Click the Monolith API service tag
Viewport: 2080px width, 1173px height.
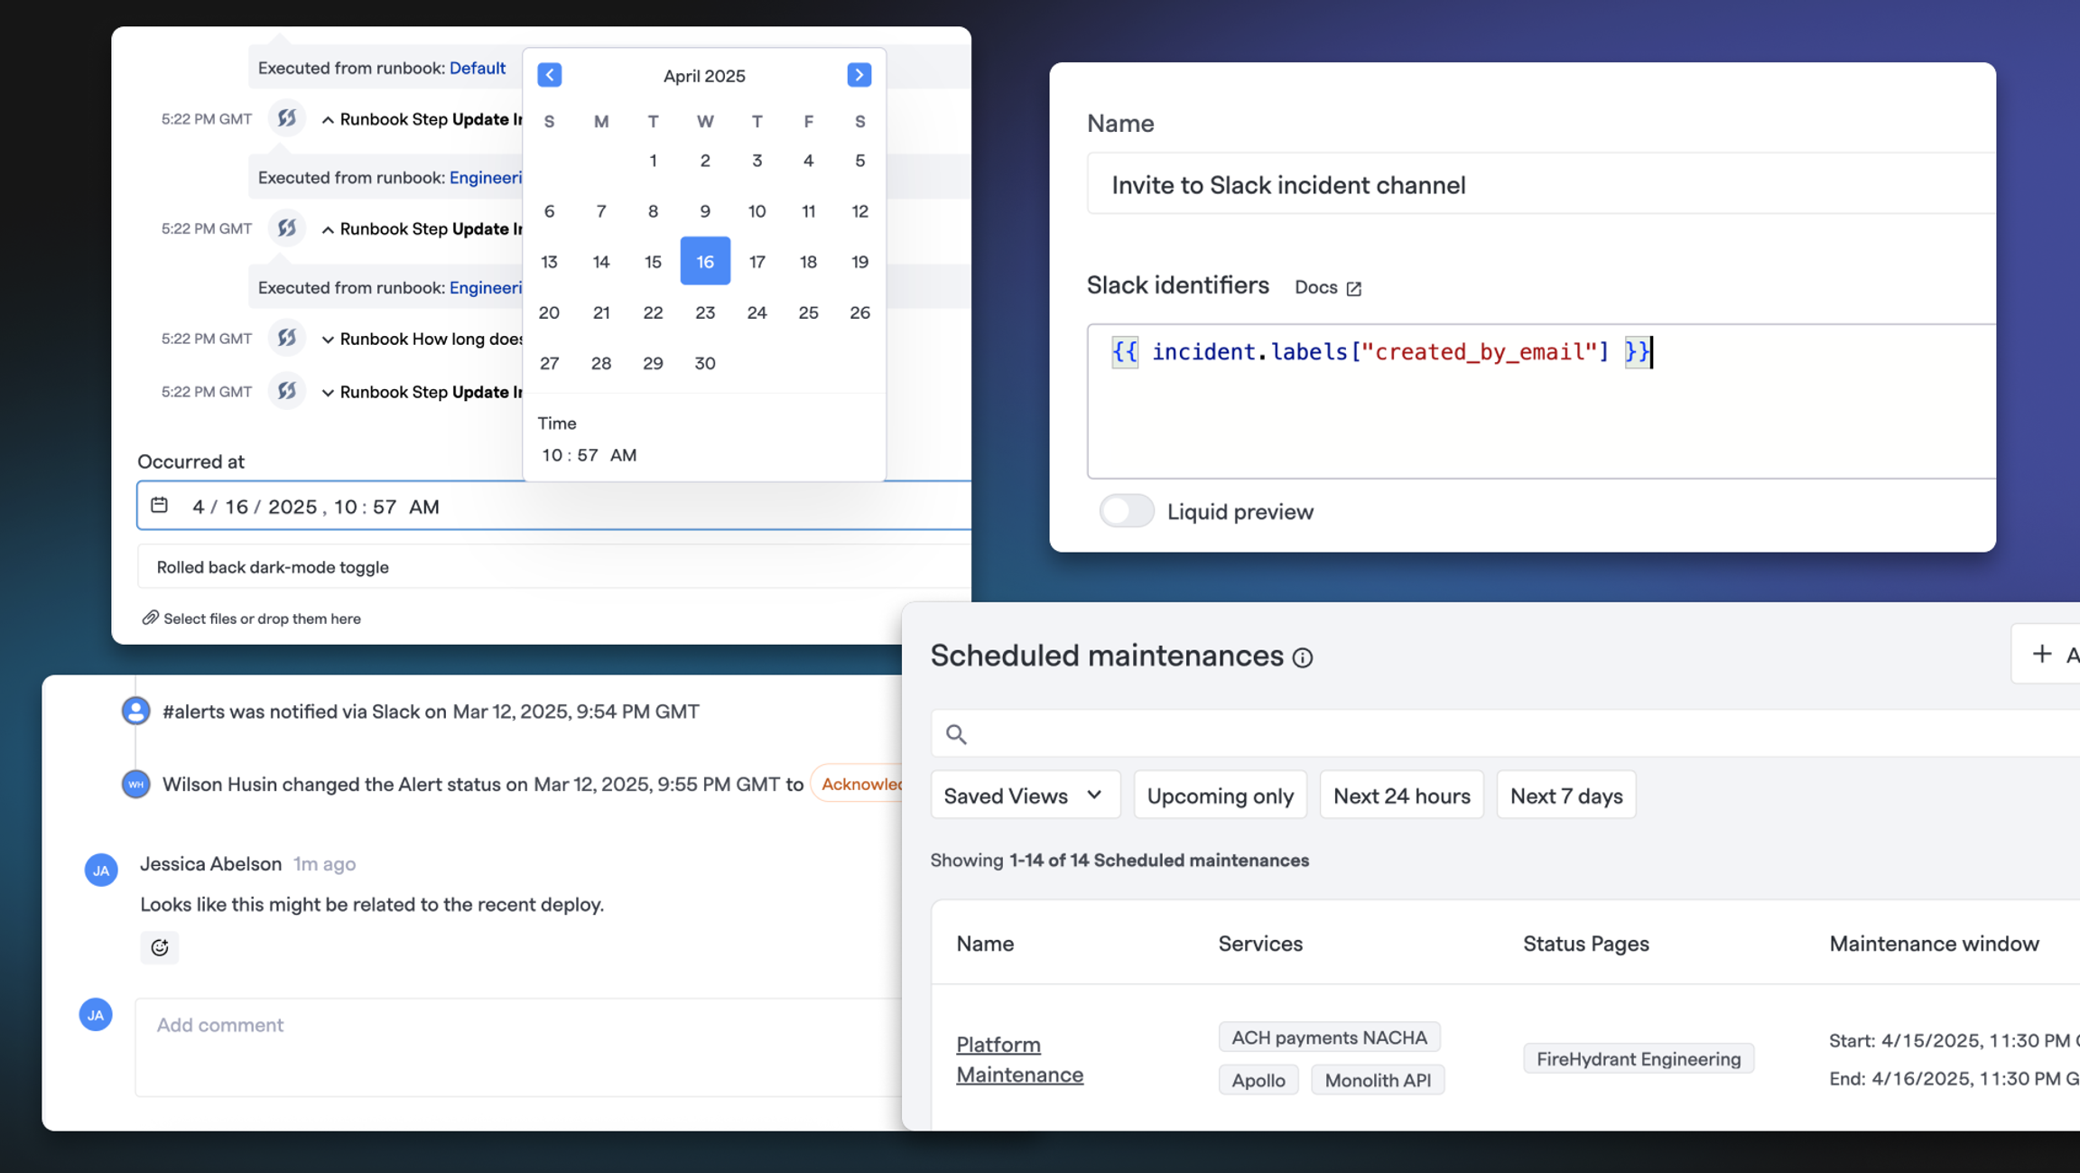[x=1378, y=1079]
